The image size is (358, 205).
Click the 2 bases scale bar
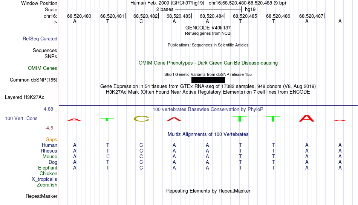[208, 9]
